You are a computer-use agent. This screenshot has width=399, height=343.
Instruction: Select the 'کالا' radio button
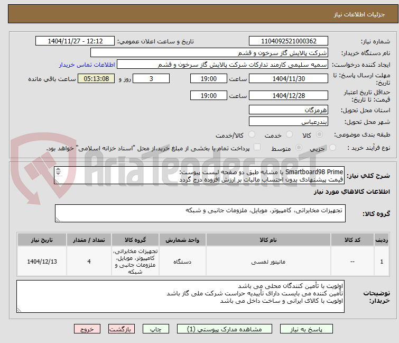click(319, 134)
